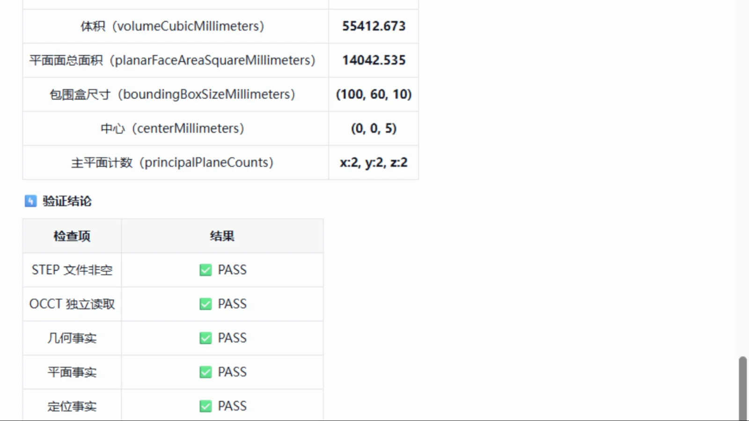Click green checkmark in 定位事实 row
This screenshot has width=749, height=421.
pyautogui.click(x=206, y=406)
